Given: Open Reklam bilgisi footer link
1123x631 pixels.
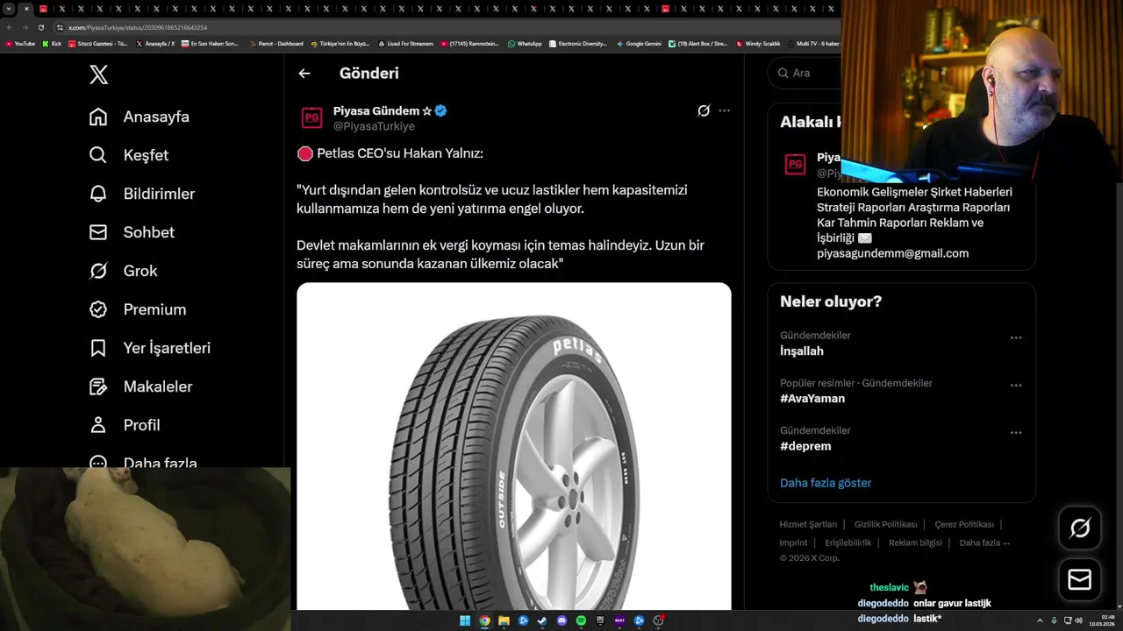Looking at the screenshot, I should 915,542.
